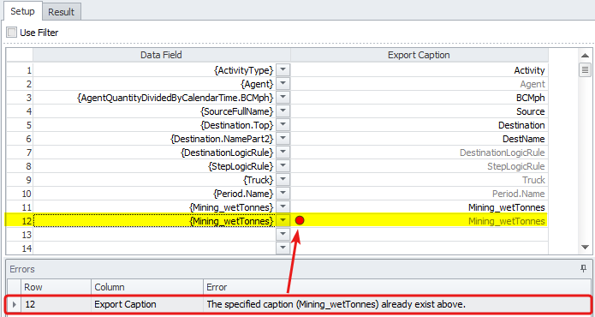The image size is (595, 317).
Task: Click the {ActivityType} data field cell
Action: pyautogui.click(x=154, y=70)
